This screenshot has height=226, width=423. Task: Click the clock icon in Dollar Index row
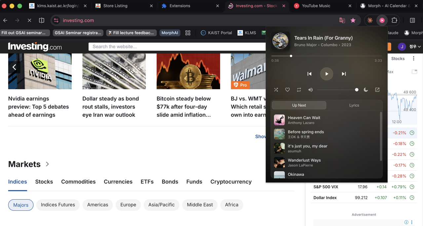(x=412, y=198)
